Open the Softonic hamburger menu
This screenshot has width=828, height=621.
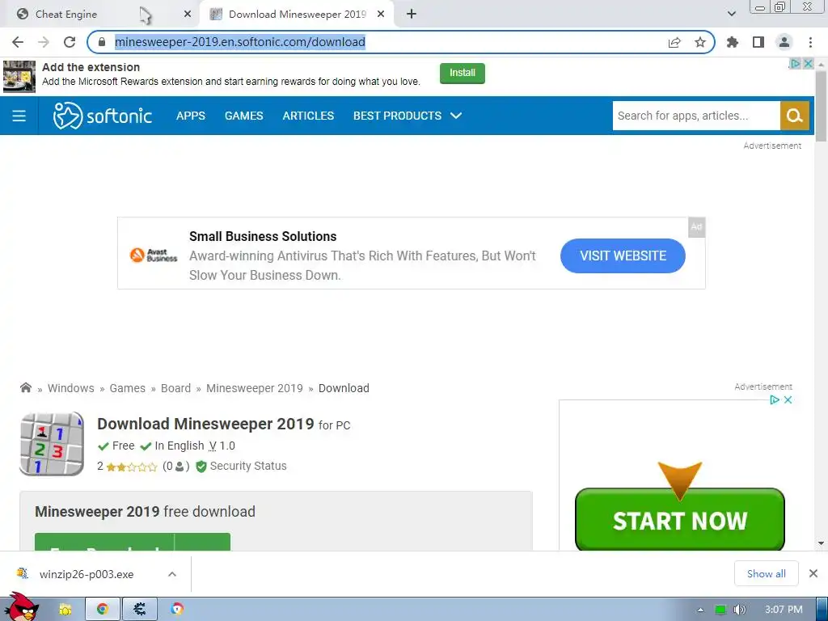(19, 116)
